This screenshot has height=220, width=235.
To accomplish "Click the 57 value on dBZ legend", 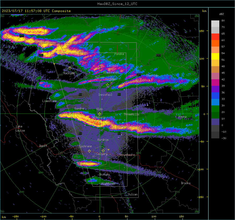I will [223, 47].
